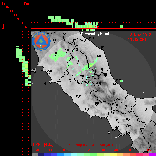Click the 50 value on dBZ scale
Viewport: 156px width, 156px height.
[x=129, y=150]
